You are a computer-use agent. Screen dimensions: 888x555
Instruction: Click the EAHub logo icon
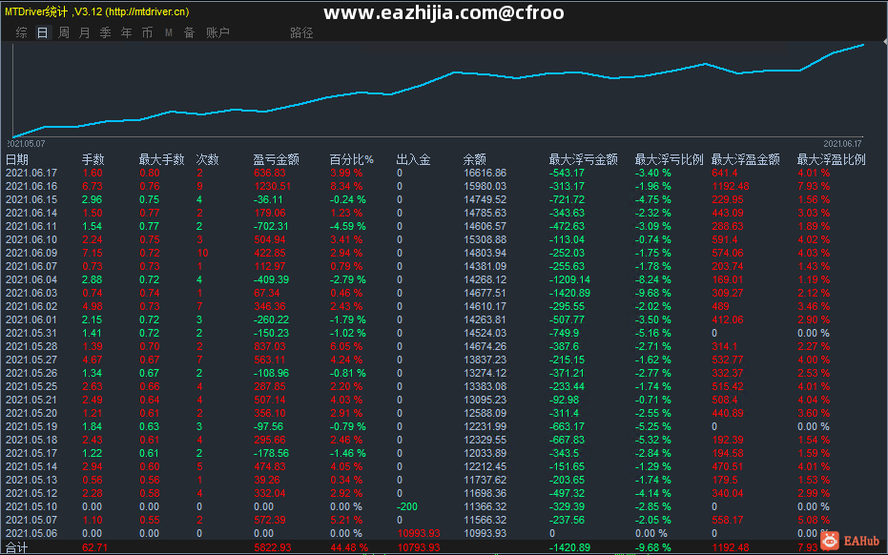pyautogui.click(x=830, y=541)
